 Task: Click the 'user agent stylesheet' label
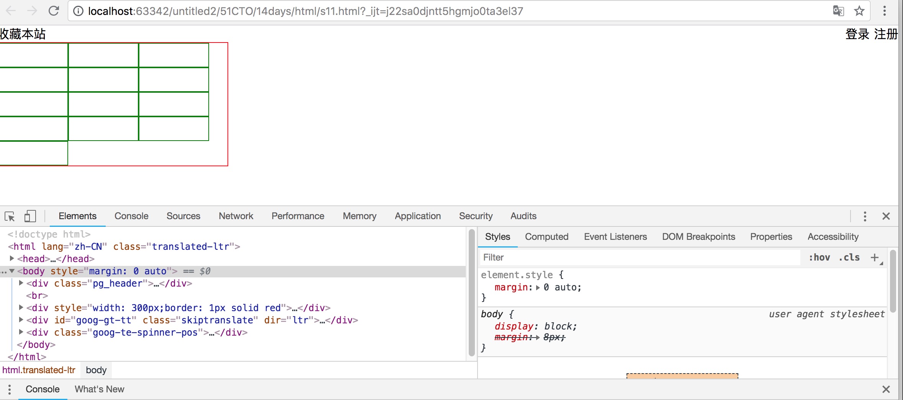(x=827, y=314)
